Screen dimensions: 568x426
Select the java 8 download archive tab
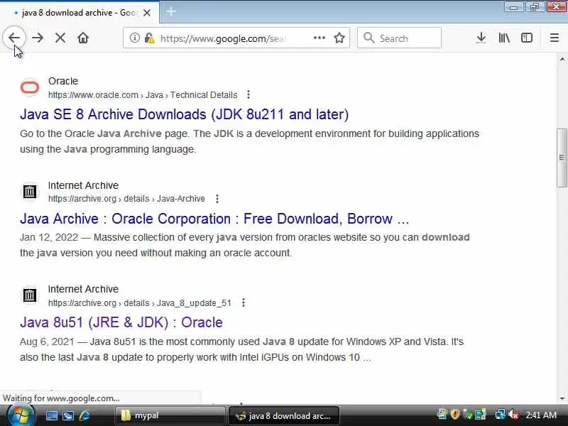[78, 13]
